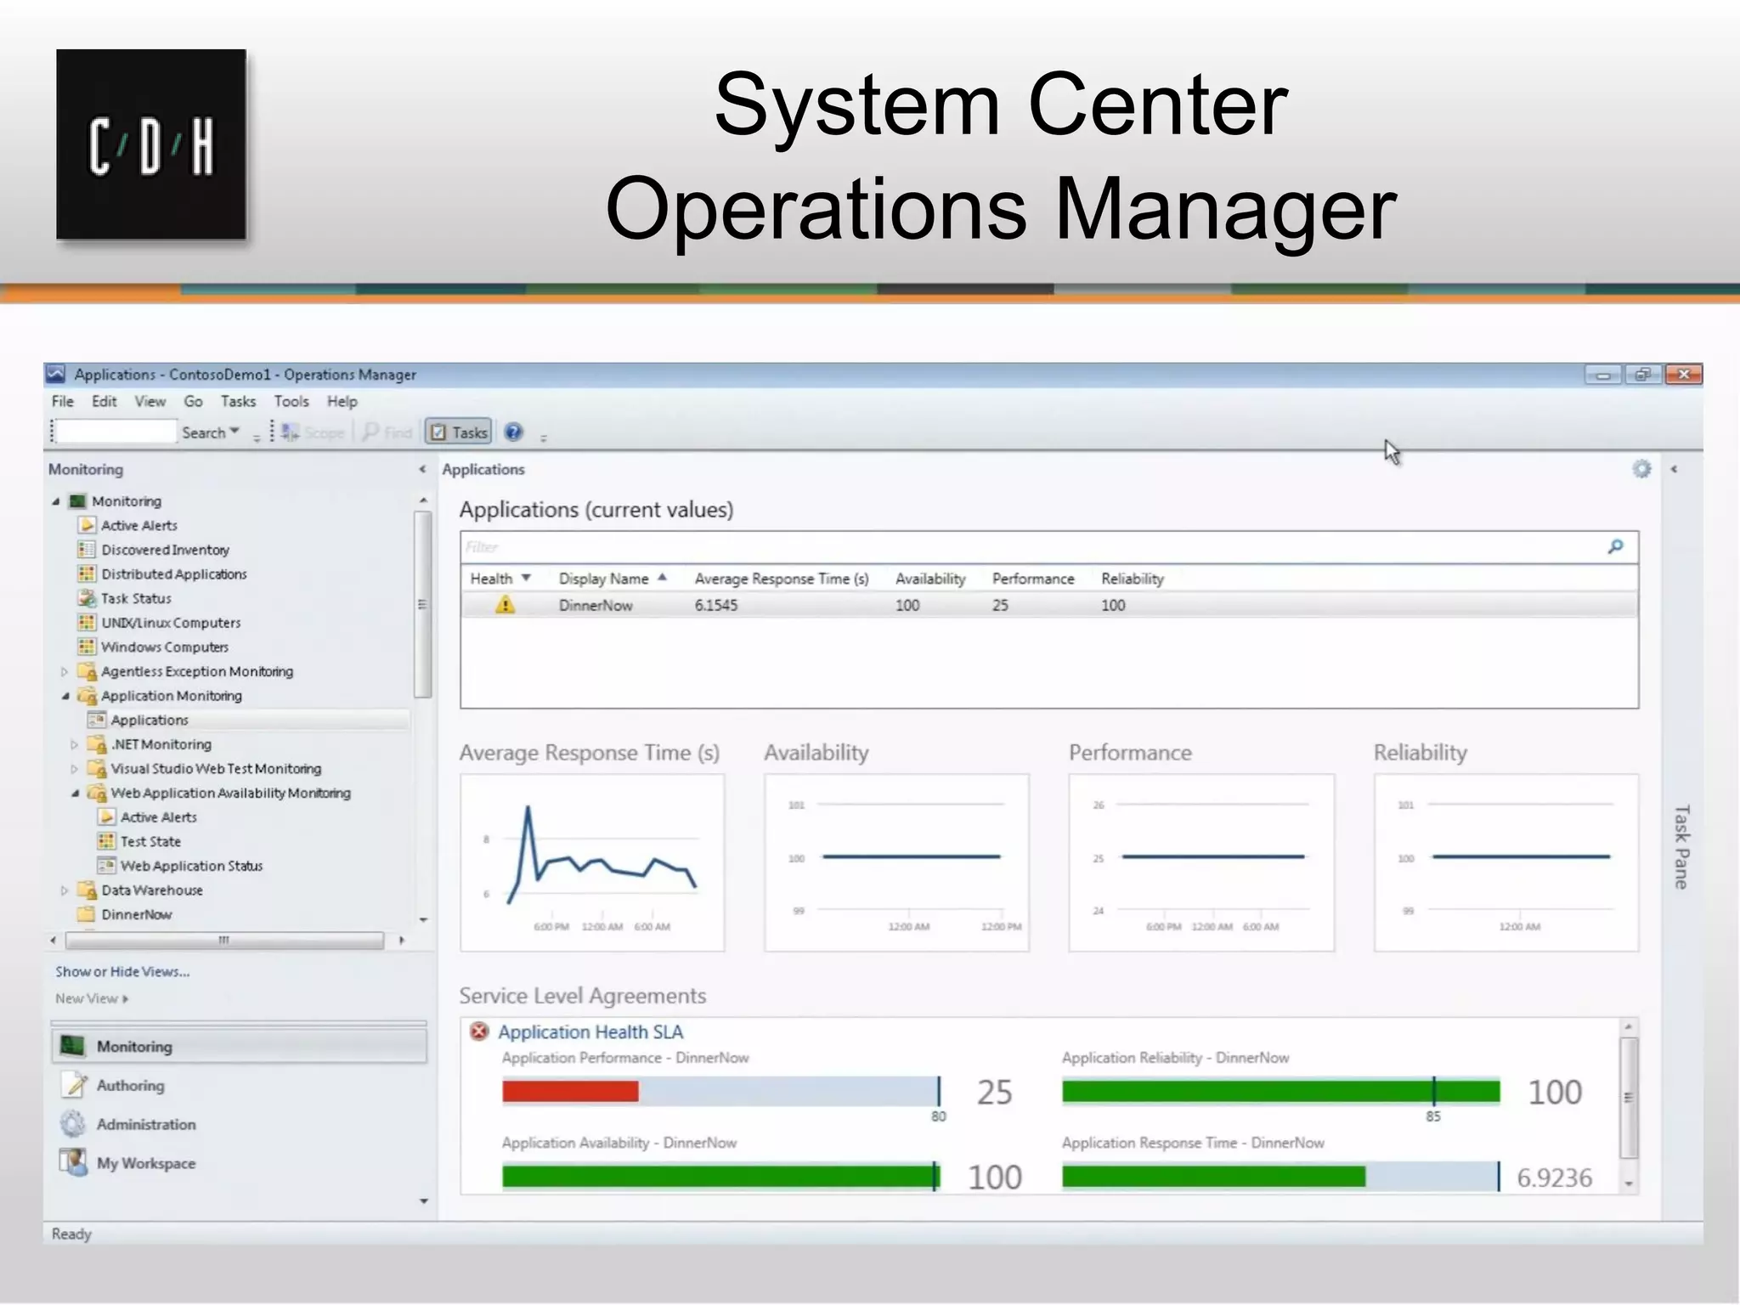Click the Application Monitoring folder icon
Viewport: 1740px width, 1305px height.
tap(87, 696)
